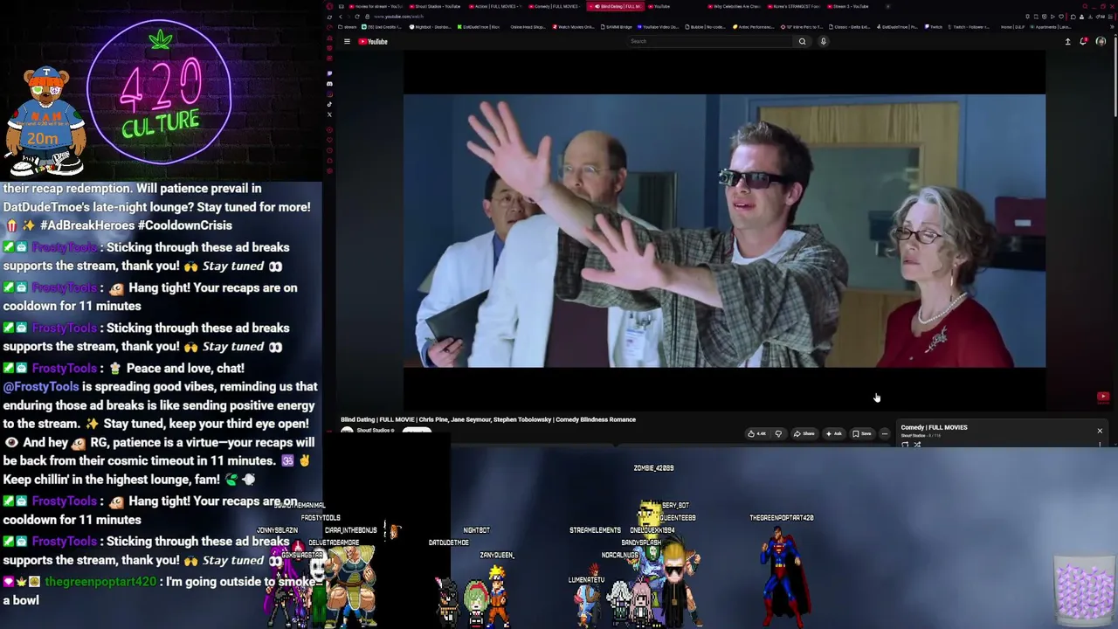Open the Opera menu logo
This screenshot has height=629, width=1118.
[x=329, y=6]
